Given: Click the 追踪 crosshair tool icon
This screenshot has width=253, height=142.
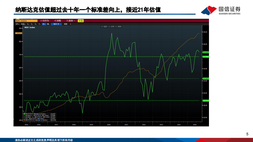Looking at the screenshot, I should [103, 27].
